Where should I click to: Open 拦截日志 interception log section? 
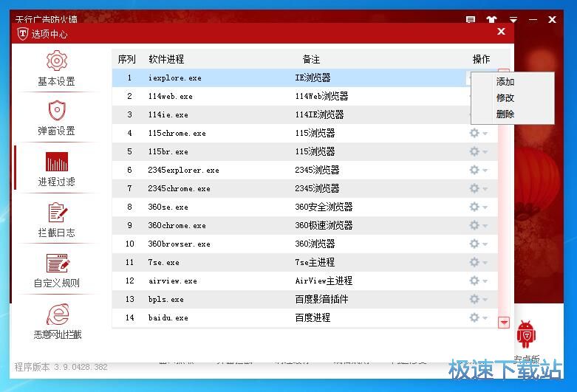[x=57, y=220]
